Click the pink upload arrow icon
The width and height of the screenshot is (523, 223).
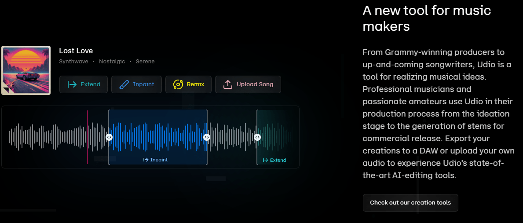click(228, 84)
